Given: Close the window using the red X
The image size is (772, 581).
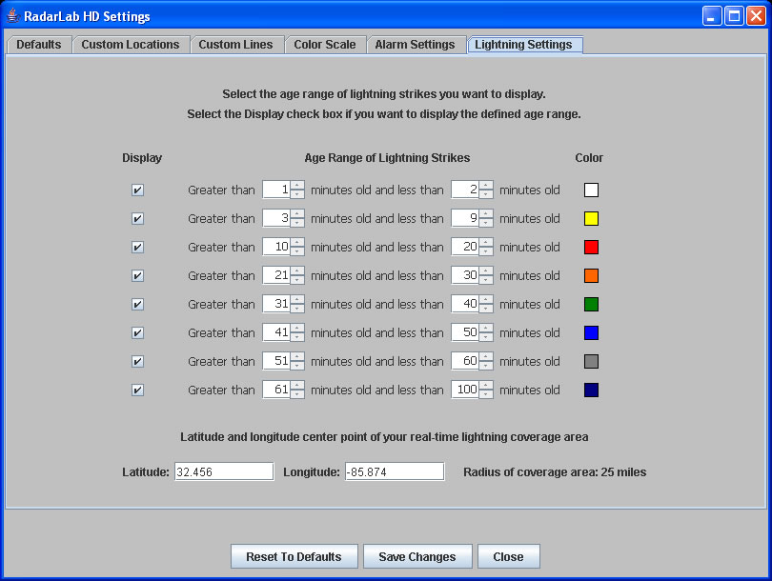Looking at the screenshot, I should [756, 16].
